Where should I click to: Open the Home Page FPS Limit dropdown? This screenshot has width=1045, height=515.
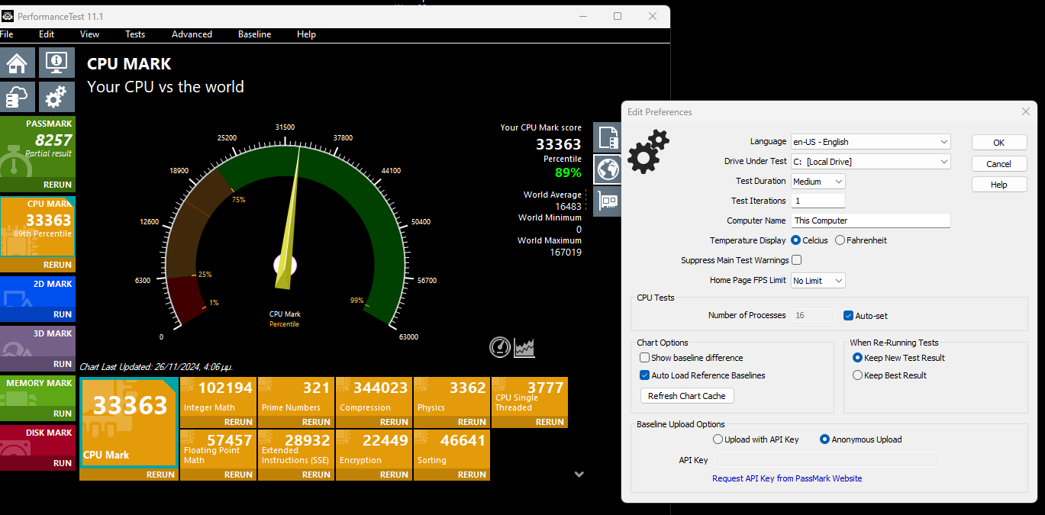point(818,281)
